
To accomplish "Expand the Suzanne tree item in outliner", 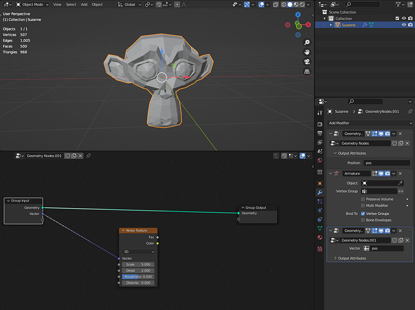I will [x=331, y=25].
